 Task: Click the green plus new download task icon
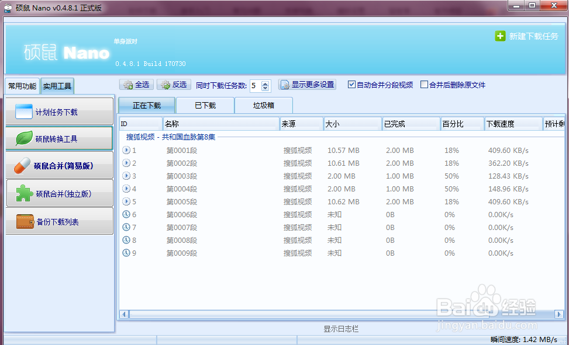500,36
